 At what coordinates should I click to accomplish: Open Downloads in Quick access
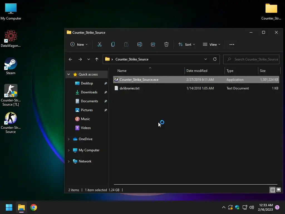pyautogui.click(x=89, y=92)
